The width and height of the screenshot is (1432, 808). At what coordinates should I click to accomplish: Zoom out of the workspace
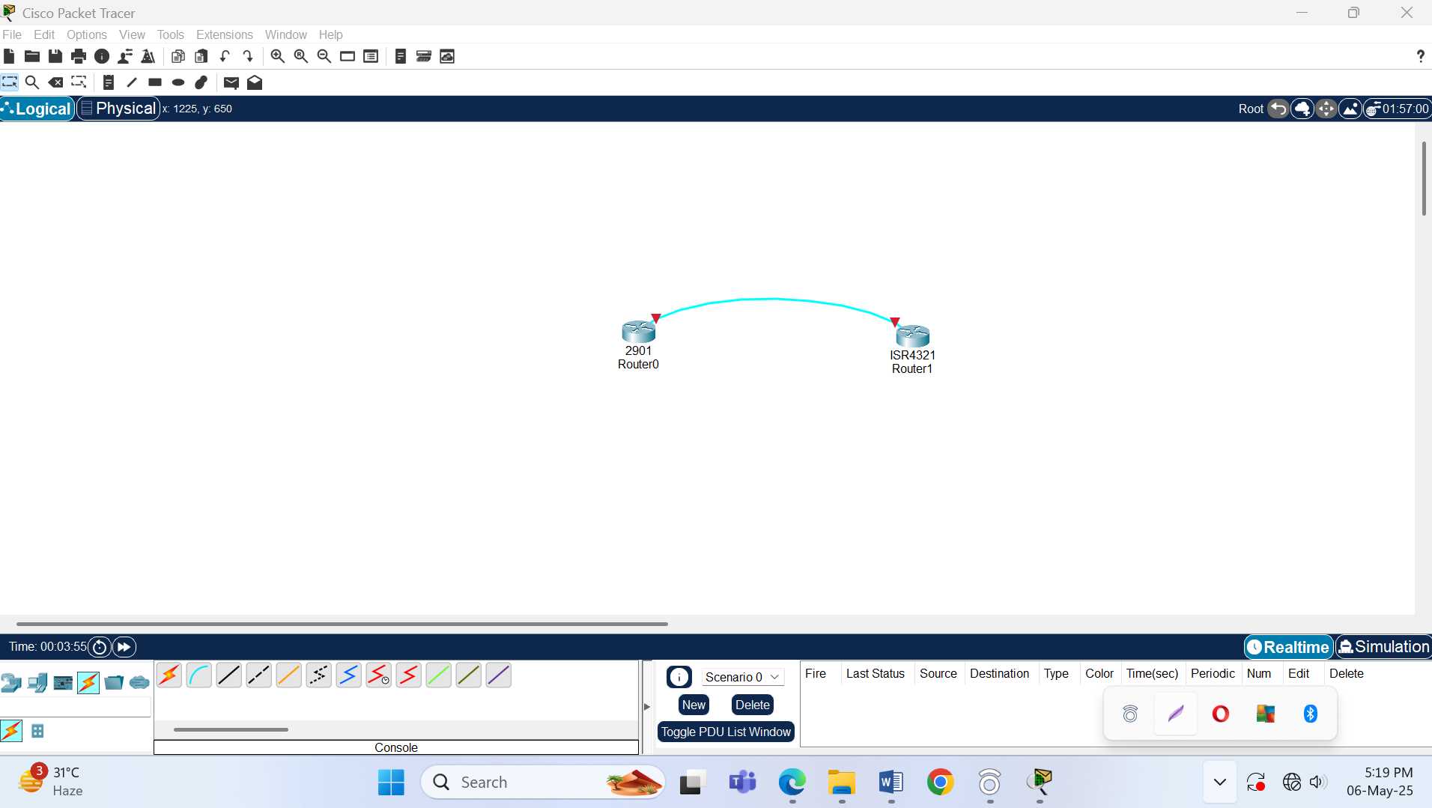[324, 56]
